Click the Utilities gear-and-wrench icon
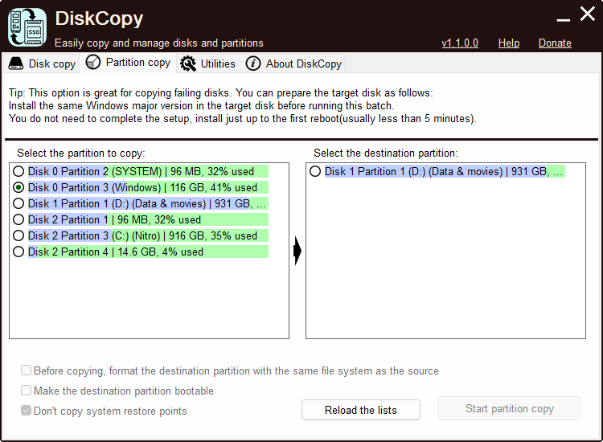This screenshot has height=442, width=603. point(188,63)
